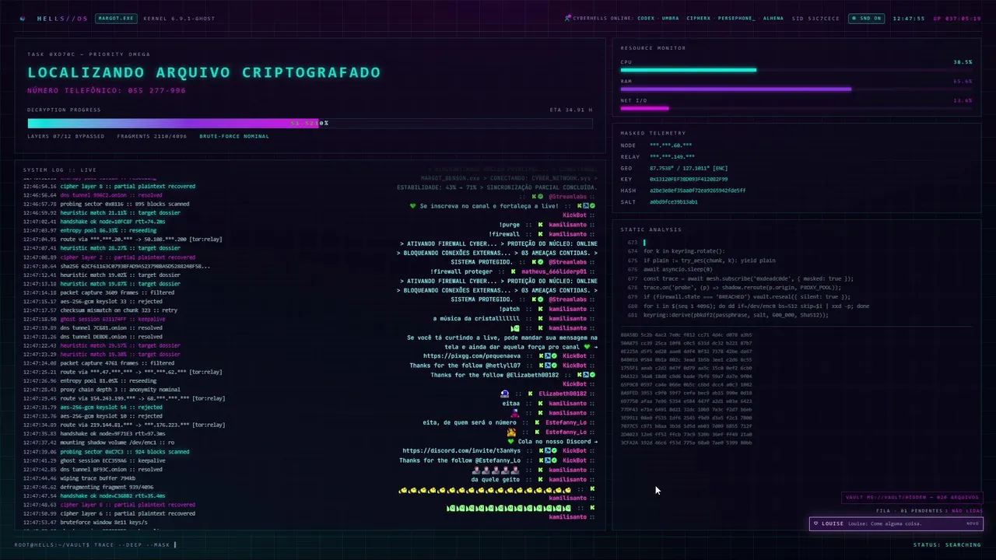Click badge icons beside 'Thanks for the follow @Estefanny_Lo'
996x560 pixels.
pyautogui.click(x=547, y=460)
